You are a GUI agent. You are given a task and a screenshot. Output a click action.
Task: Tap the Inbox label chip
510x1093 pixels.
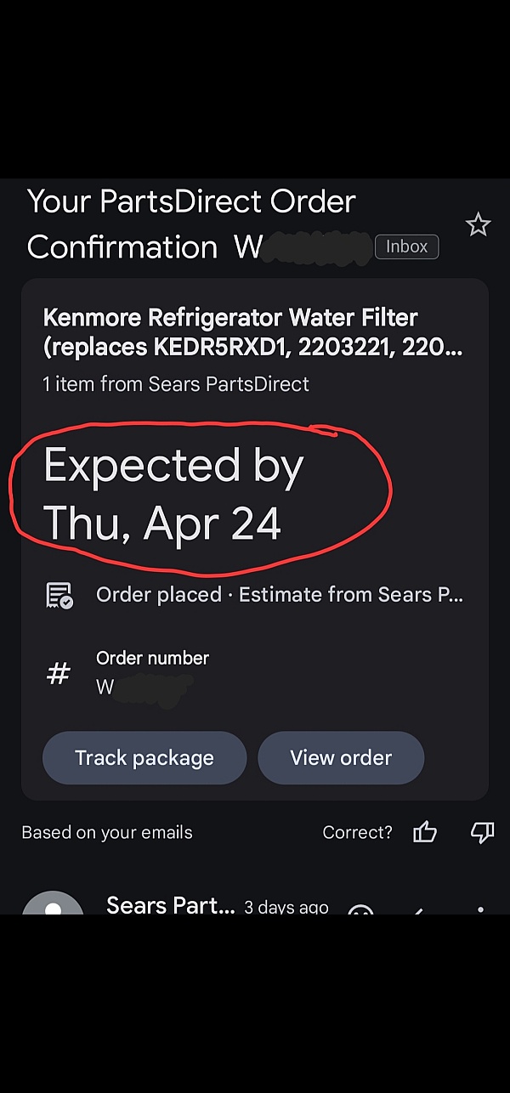pos(407,246)
